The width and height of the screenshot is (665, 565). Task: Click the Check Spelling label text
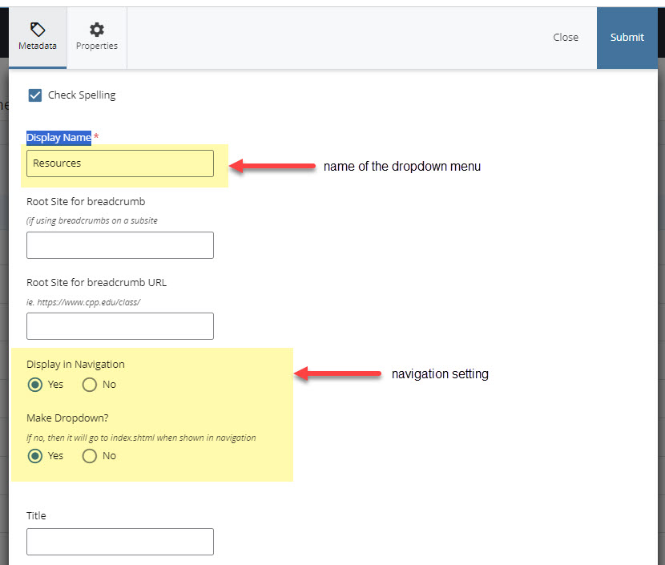click(x=82, y=95)
